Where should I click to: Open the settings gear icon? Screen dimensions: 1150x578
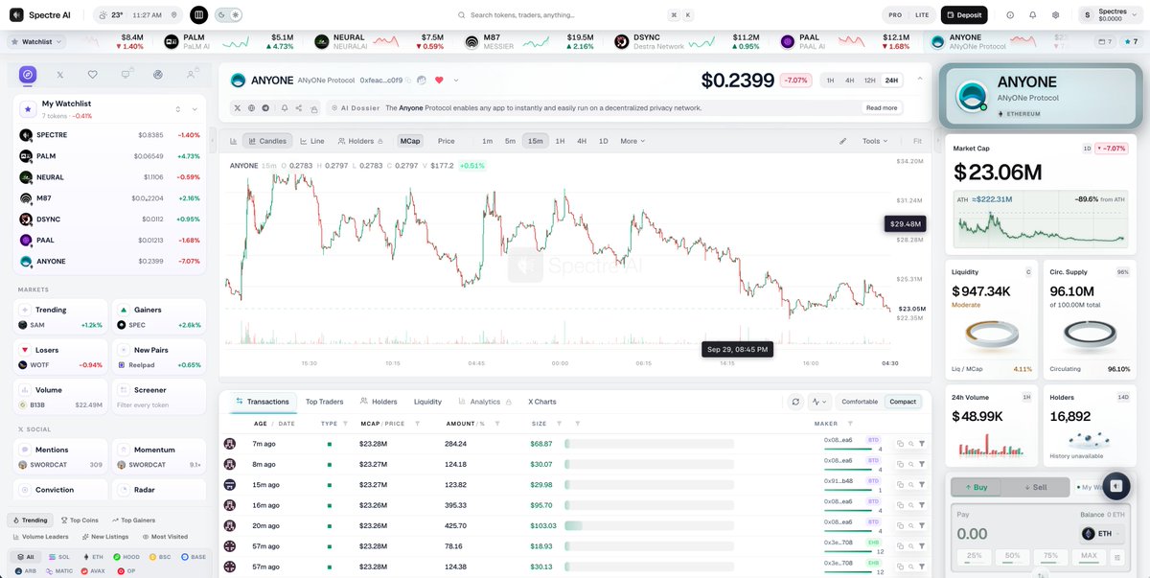coord(1055,15)
